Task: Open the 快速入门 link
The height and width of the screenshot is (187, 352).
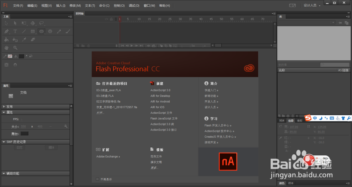Action: (x=211, y=91)
